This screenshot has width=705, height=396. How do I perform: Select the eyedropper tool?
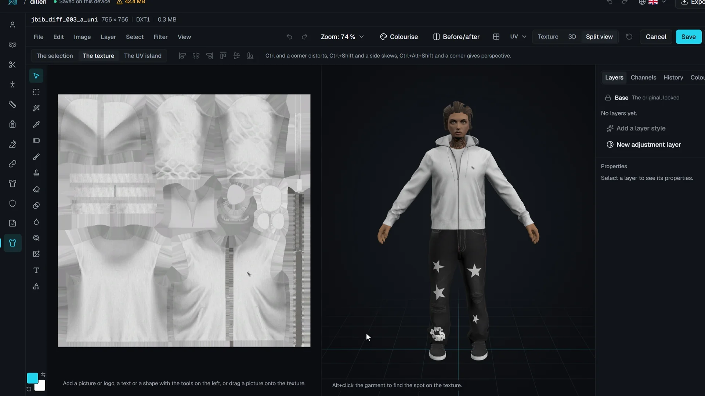tap(36, 124)
